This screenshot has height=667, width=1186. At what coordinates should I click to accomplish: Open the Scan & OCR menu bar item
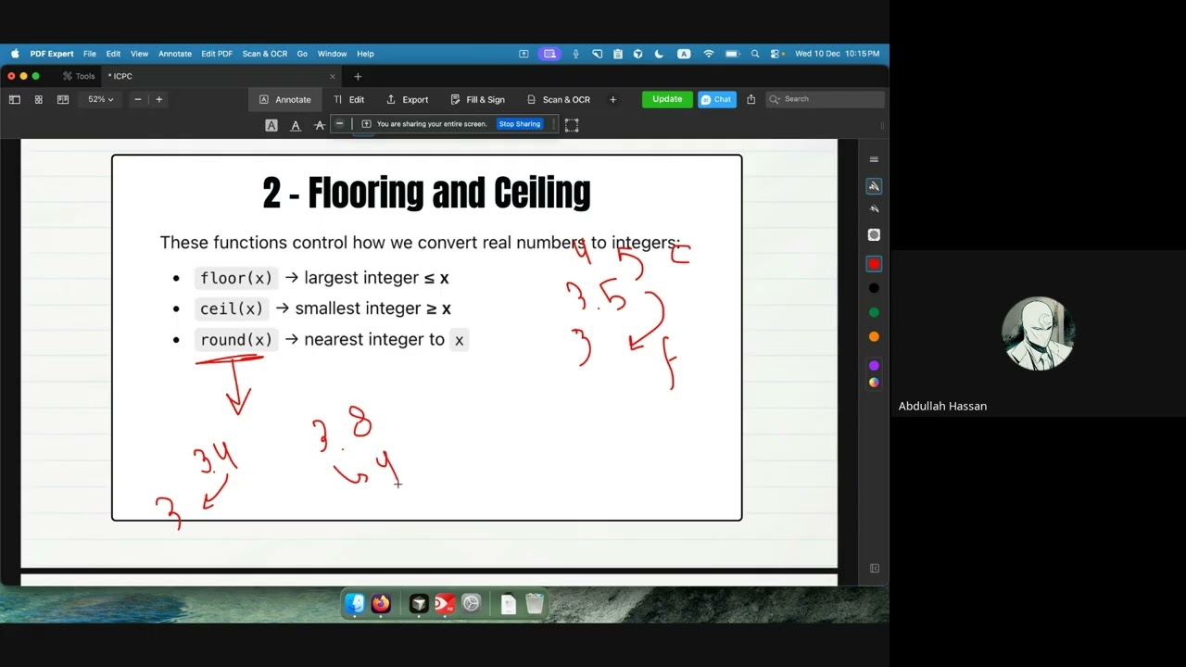tap(265, 54)
